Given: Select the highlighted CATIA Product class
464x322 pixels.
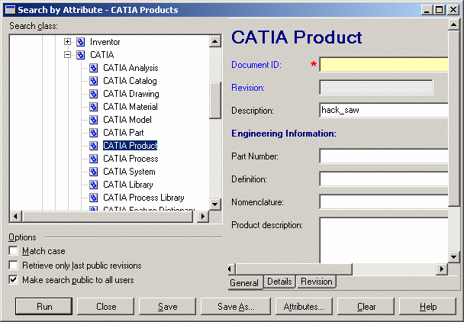Looking at the screenshot, I should point(130,146).
